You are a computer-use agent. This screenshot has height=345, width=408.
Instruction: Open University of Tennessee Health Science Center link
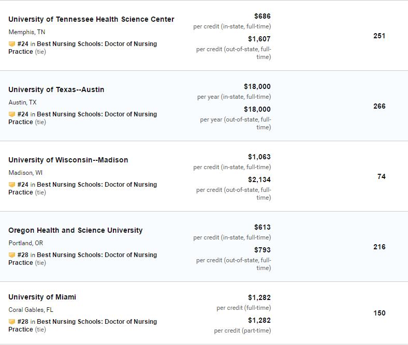(x=91, y=19)
